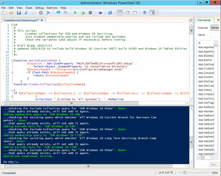Viewport: 221px width, 176px height.
Task: Open the Debug menu
Action: coord(39,8)
